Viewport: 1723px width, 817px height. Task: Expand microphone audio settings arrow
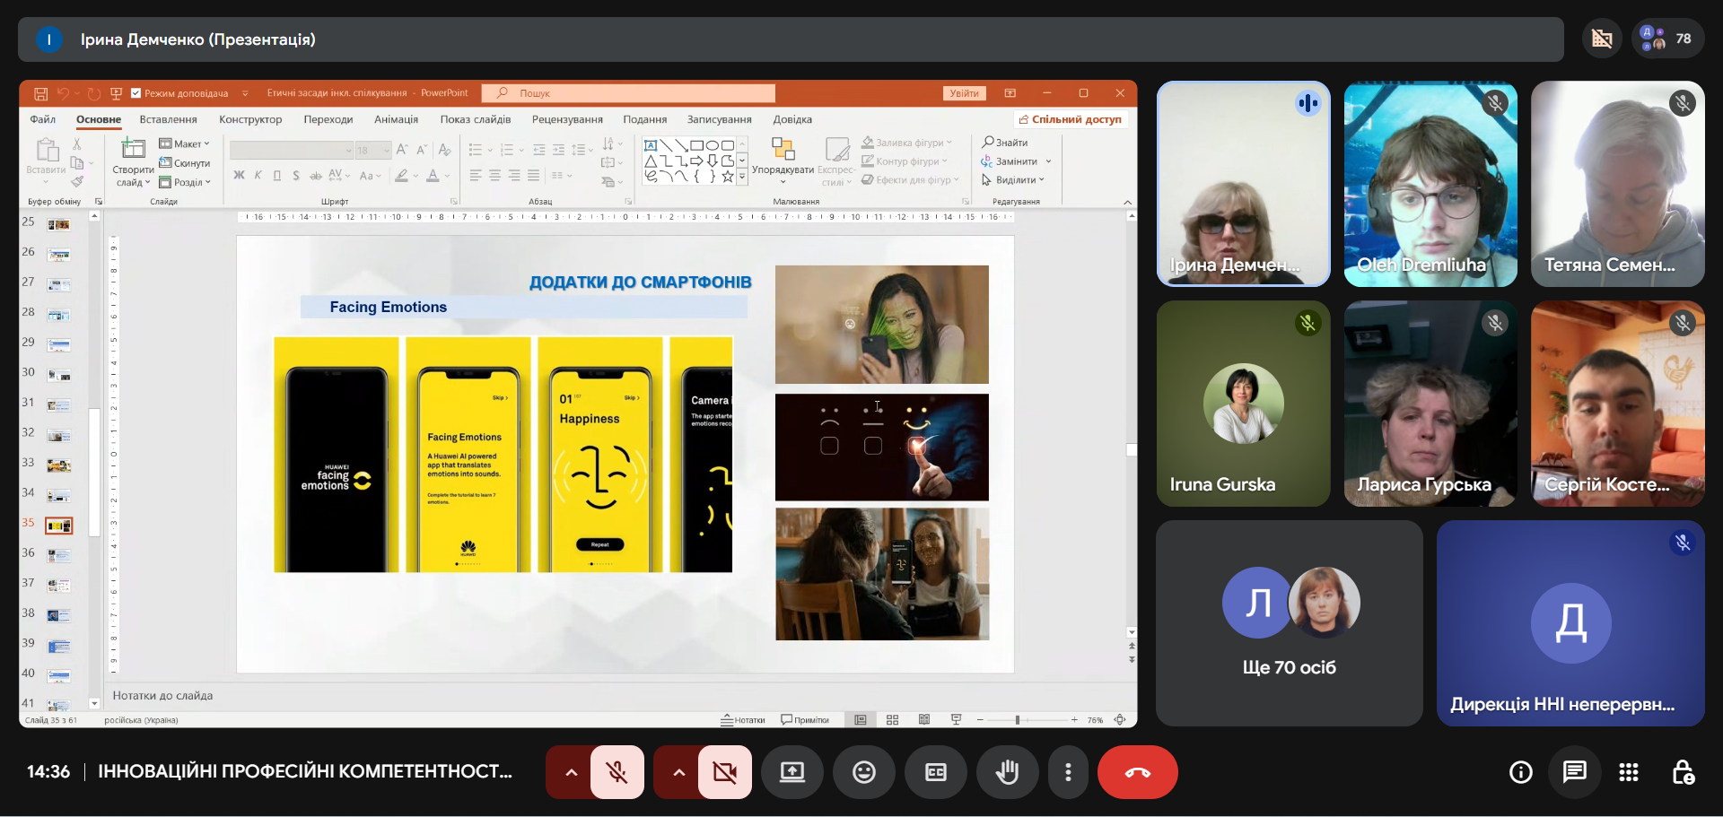coord(571,772)
